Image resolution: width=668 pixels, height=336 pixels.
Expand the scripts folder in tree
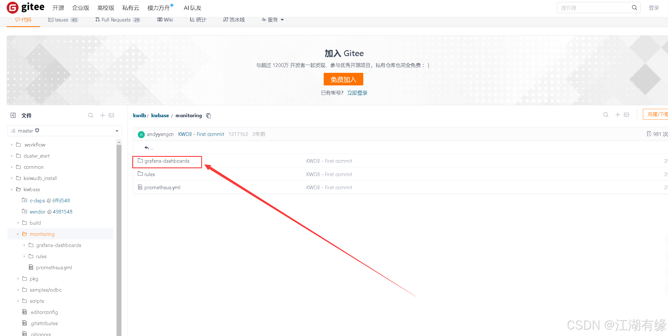18,301
